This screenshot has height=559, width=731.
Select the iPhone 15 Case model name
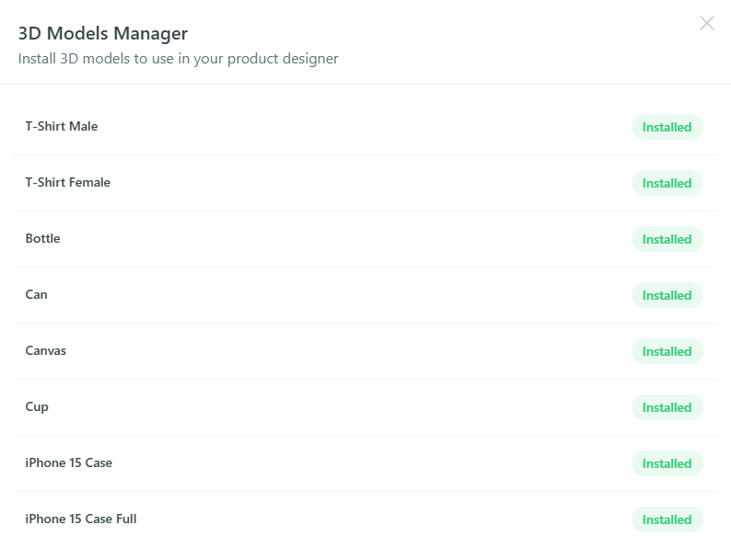[68, 462]
